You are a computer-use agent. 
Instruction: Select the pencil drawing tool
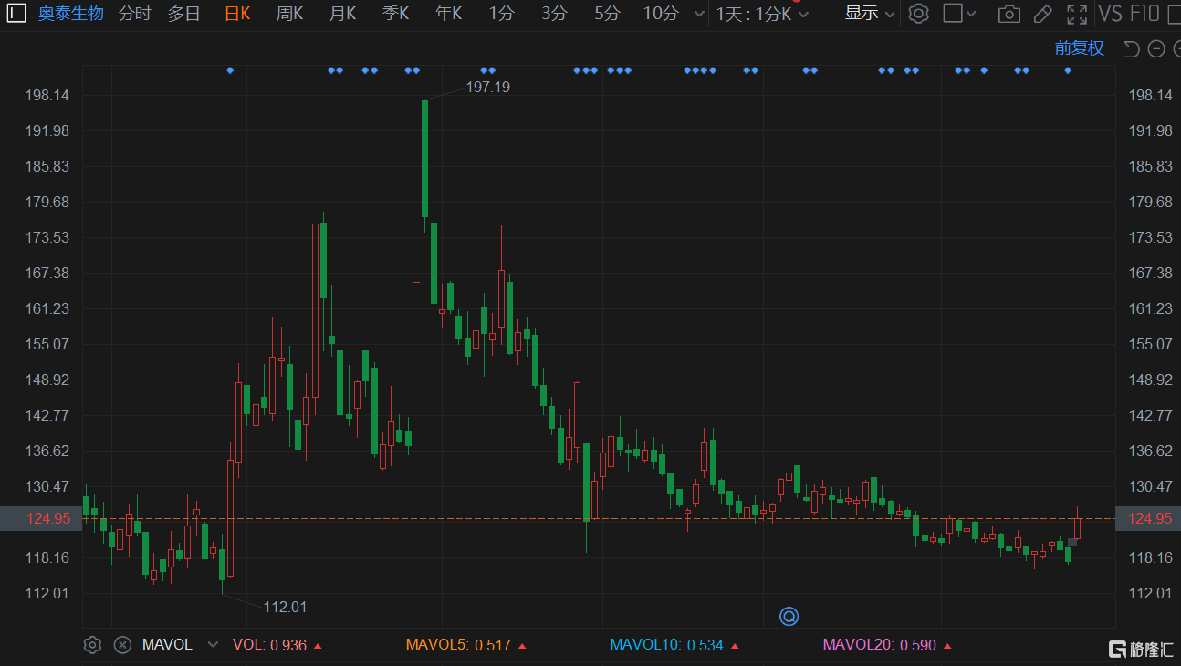1042,14
